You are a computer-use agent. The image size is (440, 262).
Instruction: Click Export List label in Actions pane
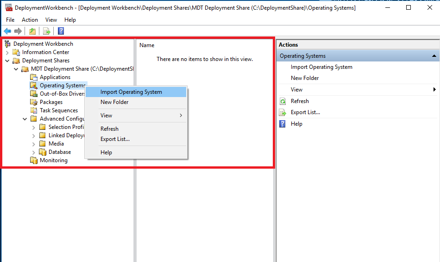305,112
